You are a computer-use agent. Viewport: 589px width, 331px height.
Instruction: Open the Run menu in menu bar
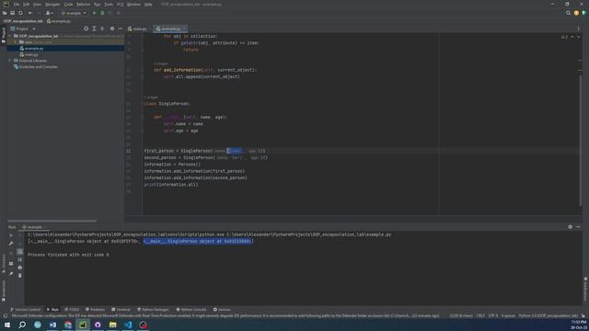[98, 4]
